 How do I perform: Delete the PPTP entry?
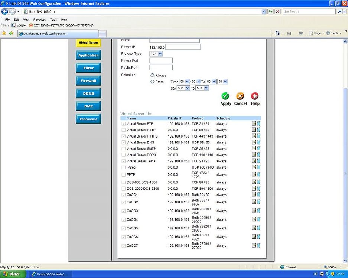pos(259,175)
